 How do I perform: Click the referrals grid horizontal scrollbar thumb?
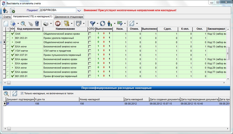[x=9, y=83]
